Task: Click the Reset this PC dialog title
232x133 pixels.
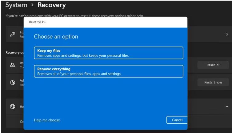Action: pyautogui.click(x=37, y=22)
